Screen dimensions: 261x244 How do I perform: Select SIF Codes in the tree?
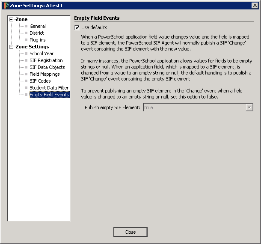point(40,81)
